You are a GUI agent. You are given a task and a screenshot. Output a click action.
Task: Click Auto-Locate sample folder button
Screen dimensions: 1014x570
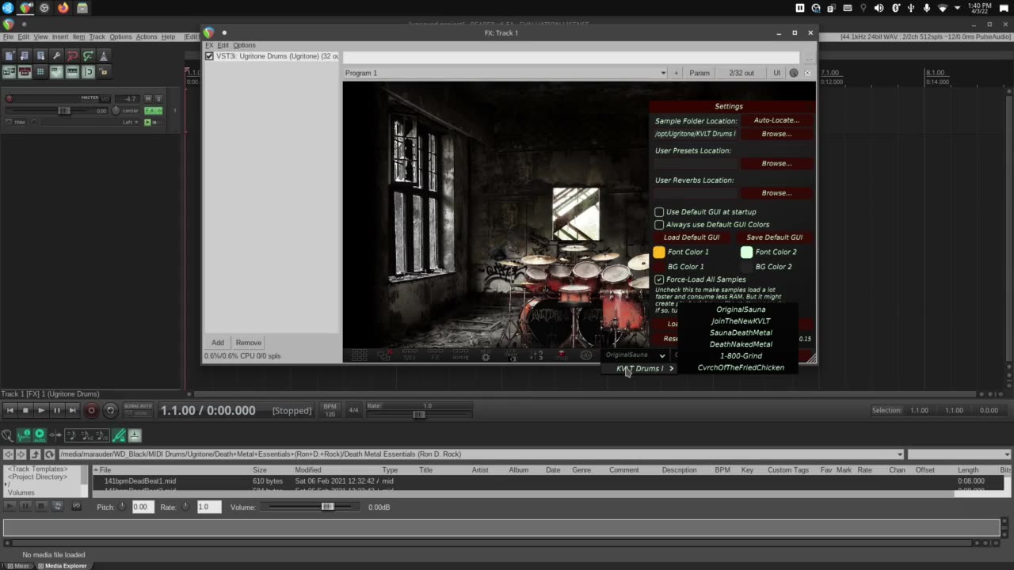[x=776, y=120]
